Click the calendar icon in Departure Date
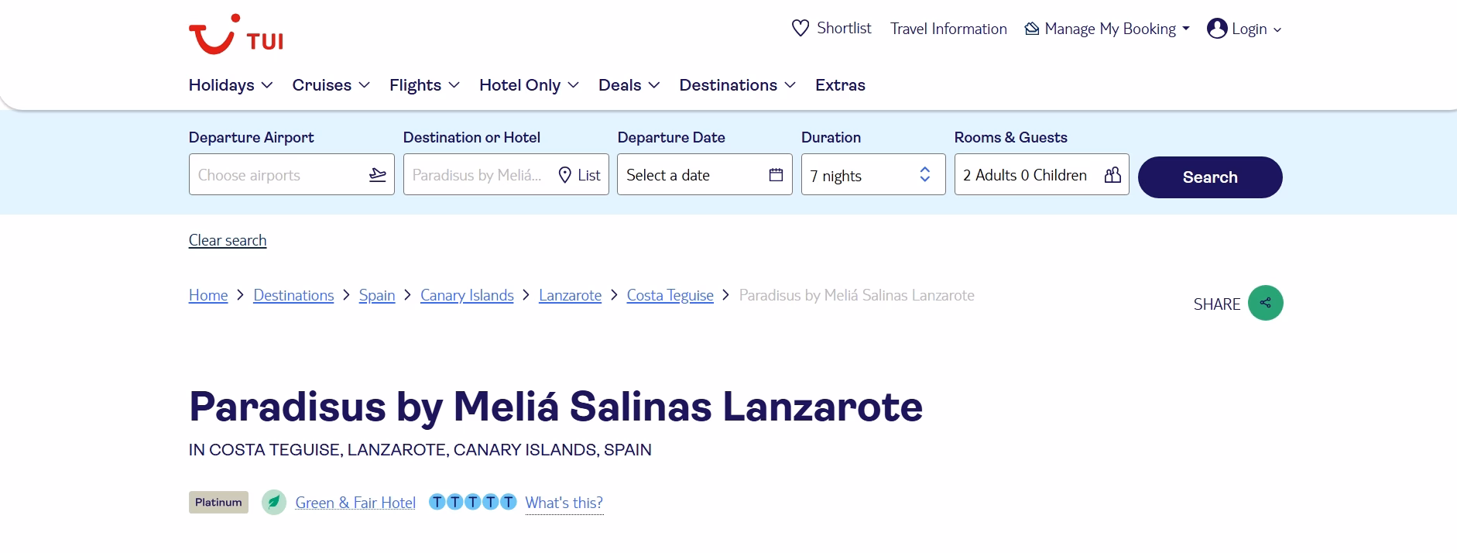Image resolution: width=1457 pixels, height=553 pixels. (x=776, y=175)
